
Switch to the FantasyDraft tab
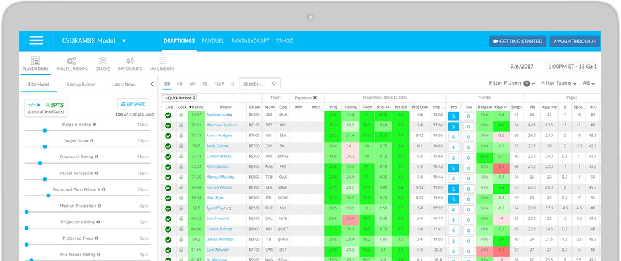click(250, 41)
